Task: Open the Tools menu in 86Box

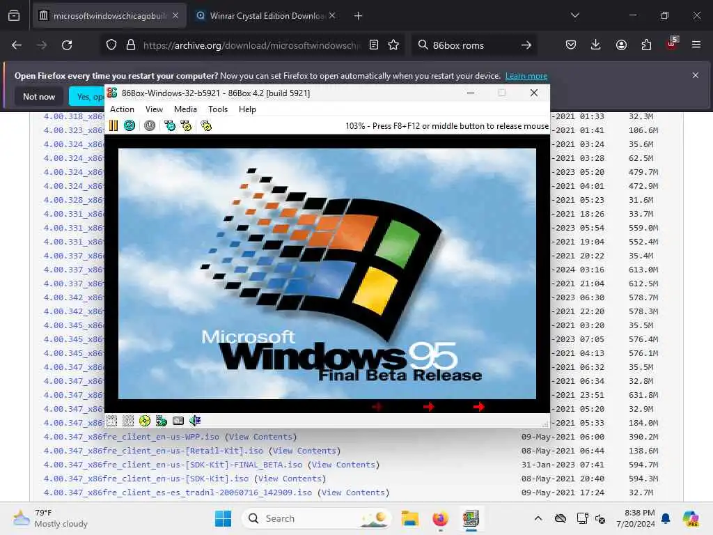Action: (218, 109)
